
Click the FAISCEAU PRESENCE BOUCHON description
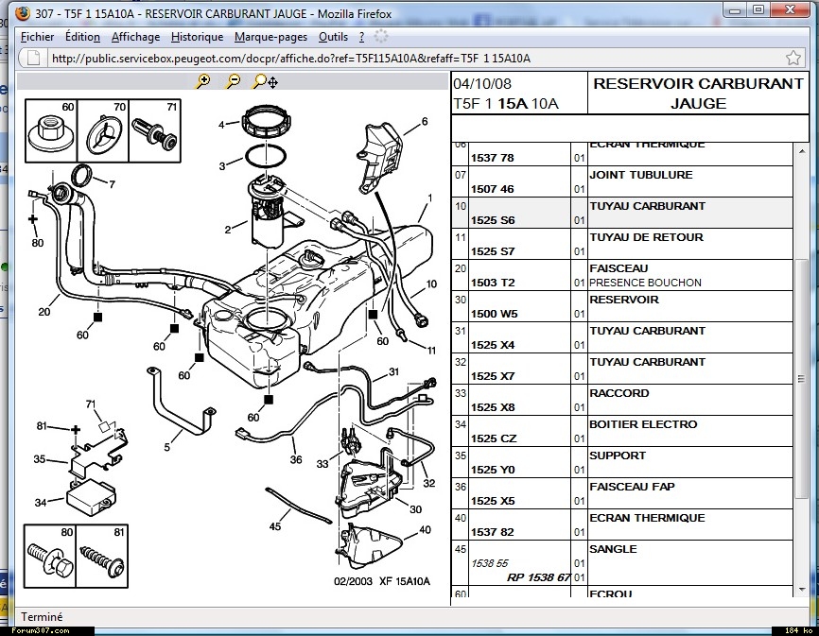pos(645,276)
